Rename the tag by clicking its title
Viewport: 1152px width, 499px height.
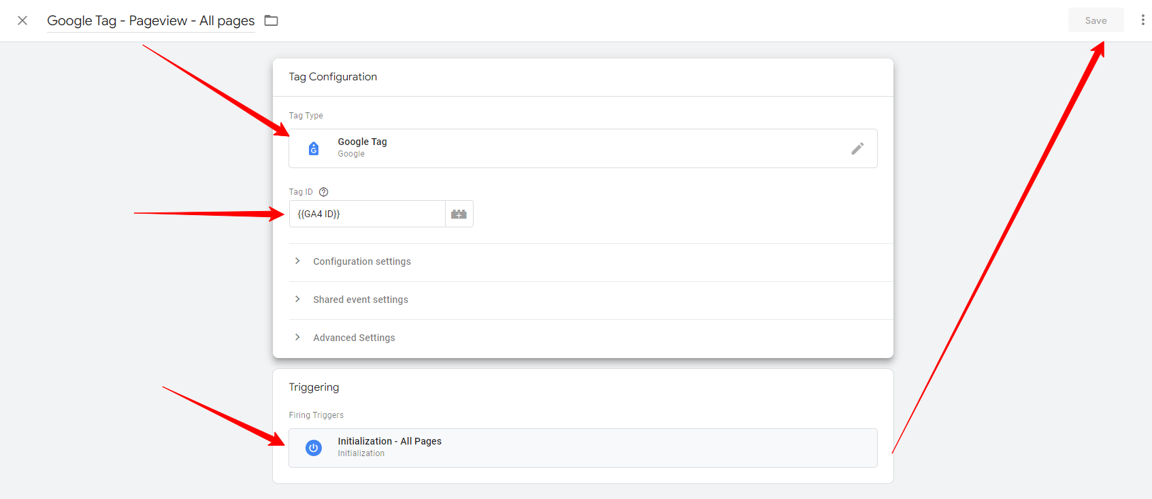[x=150, y=20]
